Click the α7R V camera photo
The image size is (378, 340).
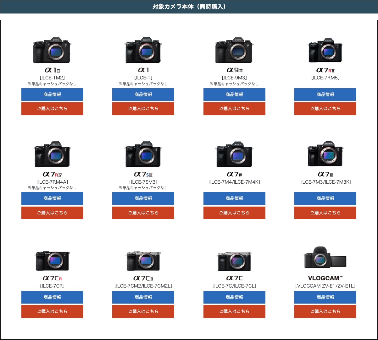[x=325, y=51]
